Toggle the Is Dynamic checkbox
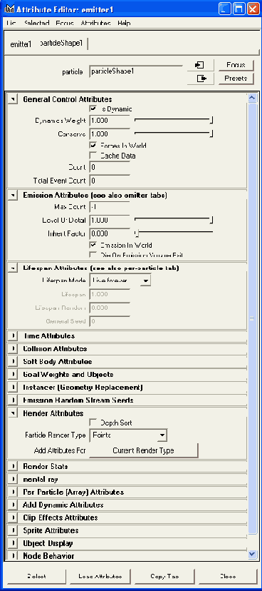The height and width of the screenshot is (591, 262). [x=93, y=109]
